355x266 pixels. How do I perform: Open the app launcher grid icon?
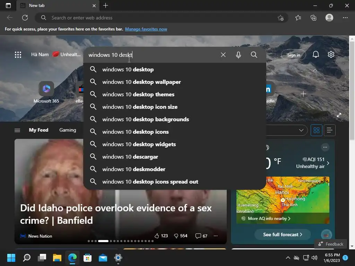point(18,55)
